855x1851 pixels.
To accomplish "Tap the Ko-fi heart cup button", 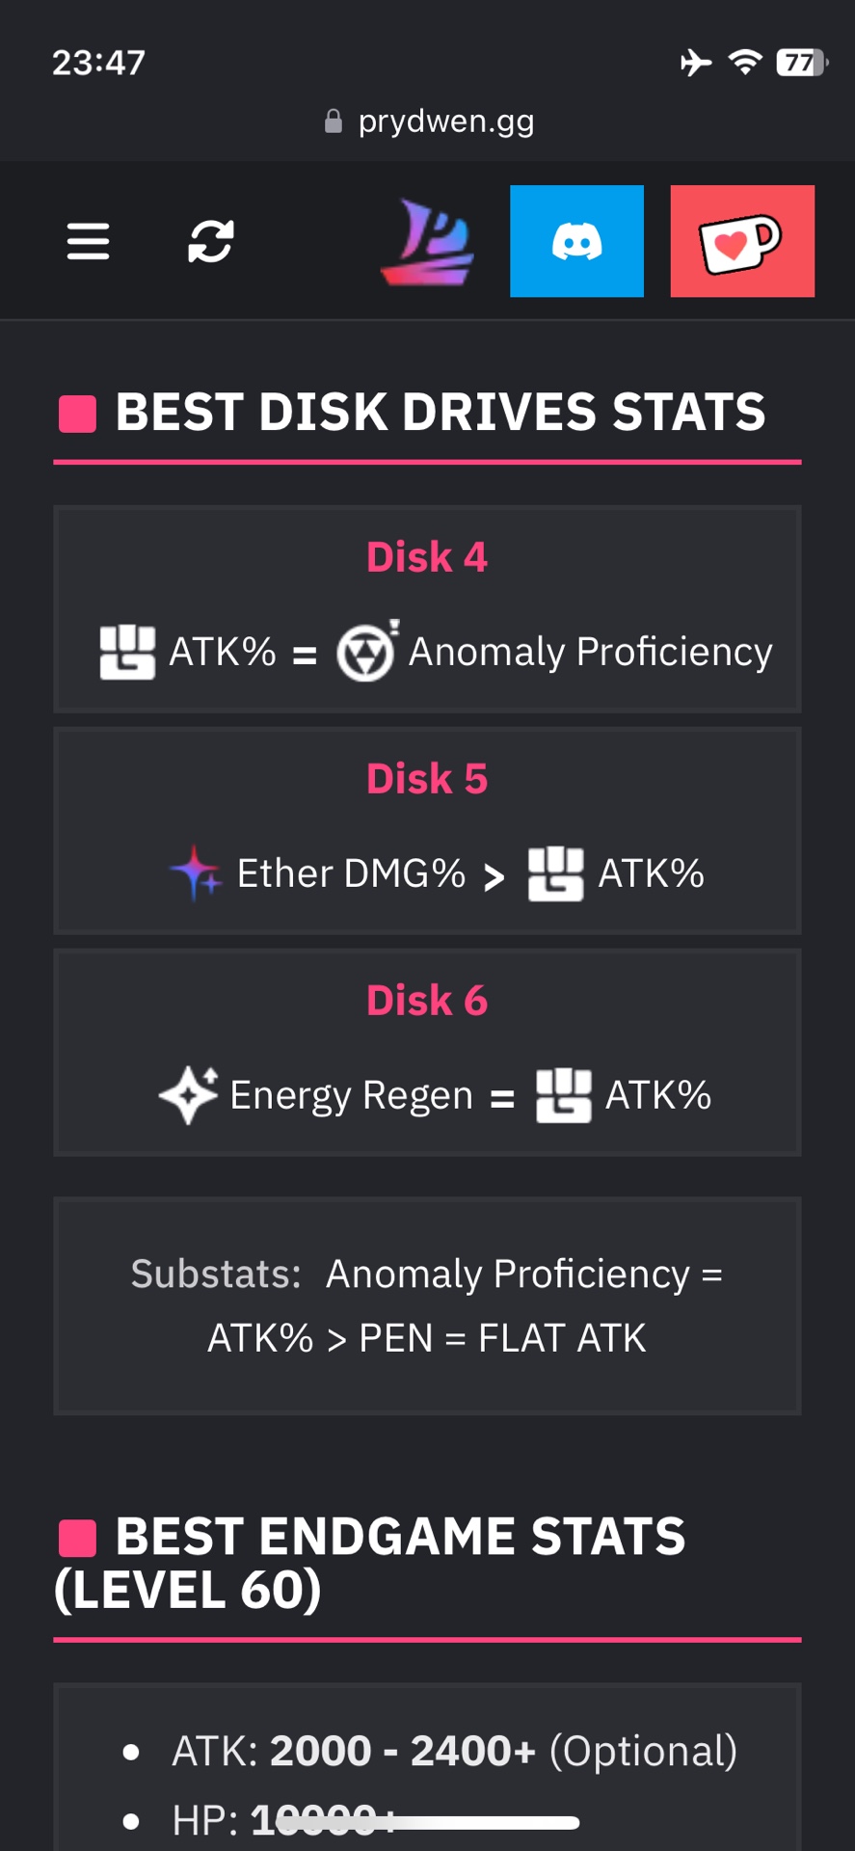I will pos(741,241).
